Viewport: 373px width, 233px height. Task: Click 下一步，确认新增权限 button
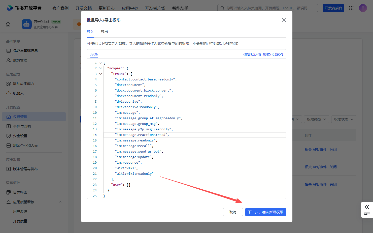click(265, 212)
